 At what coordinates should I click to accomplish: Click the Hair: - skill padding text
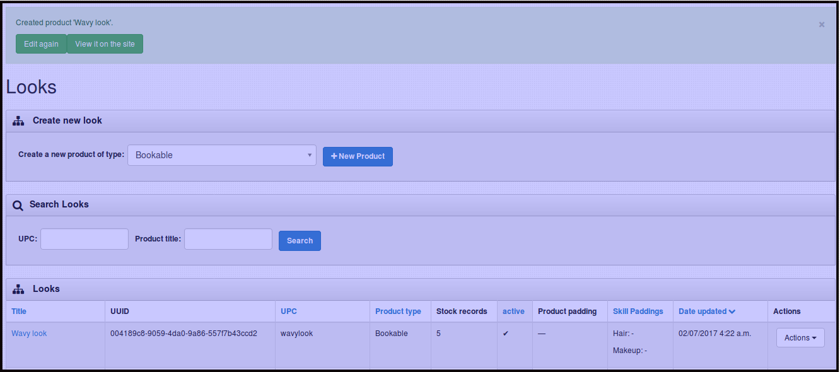(624, 334)
